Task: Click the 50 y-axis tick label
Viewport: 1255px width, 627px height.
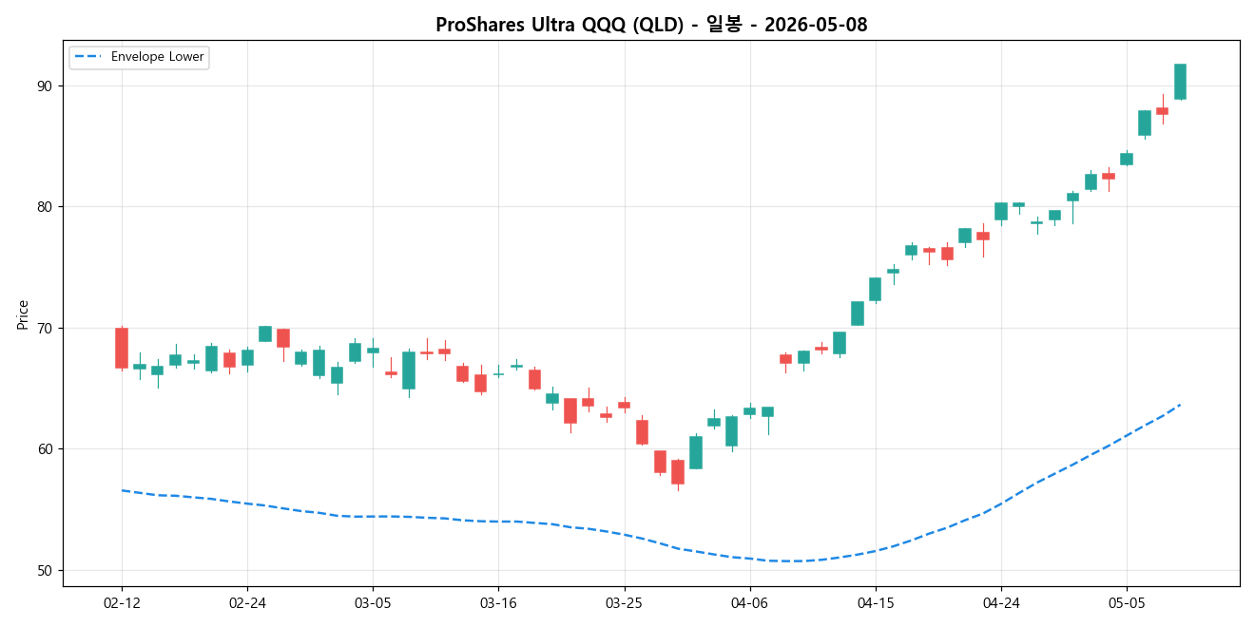Action: 45,570
